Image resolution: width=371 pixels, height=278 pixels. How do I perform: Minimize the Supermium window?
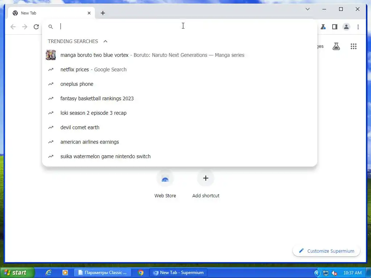point(324,9)
